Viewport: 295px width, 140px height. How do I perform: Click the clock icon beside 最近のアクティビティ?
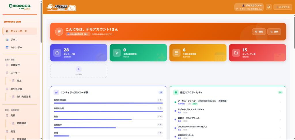pyautogui.click(x=176, y=92)
